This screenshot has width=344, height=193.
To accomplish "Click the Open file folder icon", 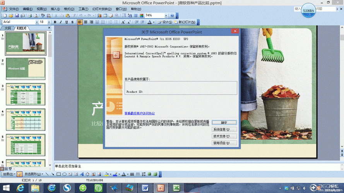I will click(x=11, y=15).
